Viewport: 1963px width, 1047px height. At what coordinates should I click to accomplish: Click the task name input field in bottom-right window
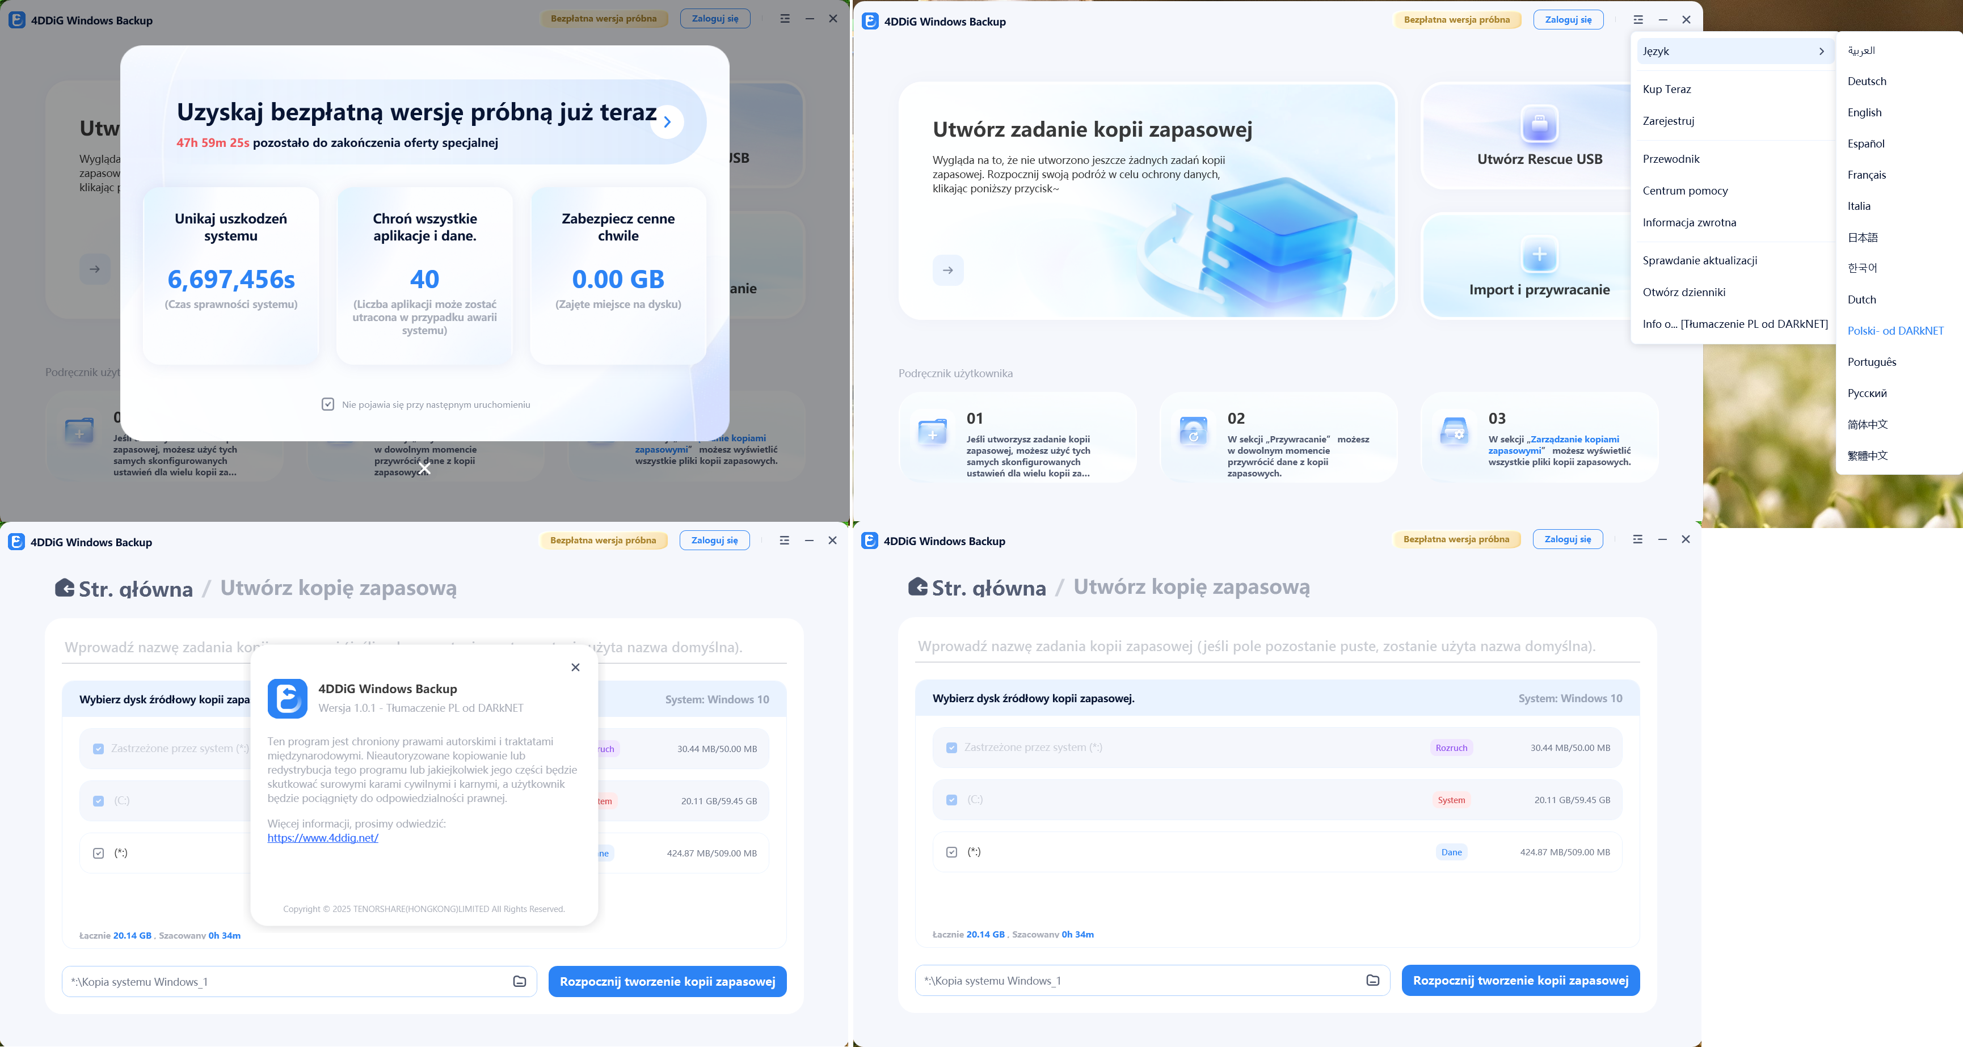1277,646
